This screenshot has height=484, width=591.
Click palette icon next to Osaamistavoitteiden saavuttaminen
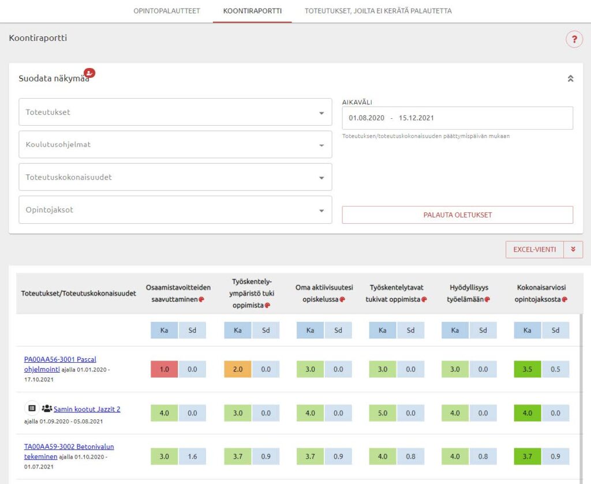coord(202,299)
